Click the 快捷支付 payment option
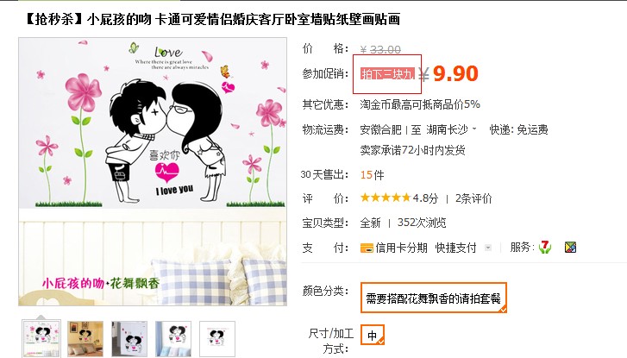This screenshot has height=358, width=627. (x=455, y=248)
